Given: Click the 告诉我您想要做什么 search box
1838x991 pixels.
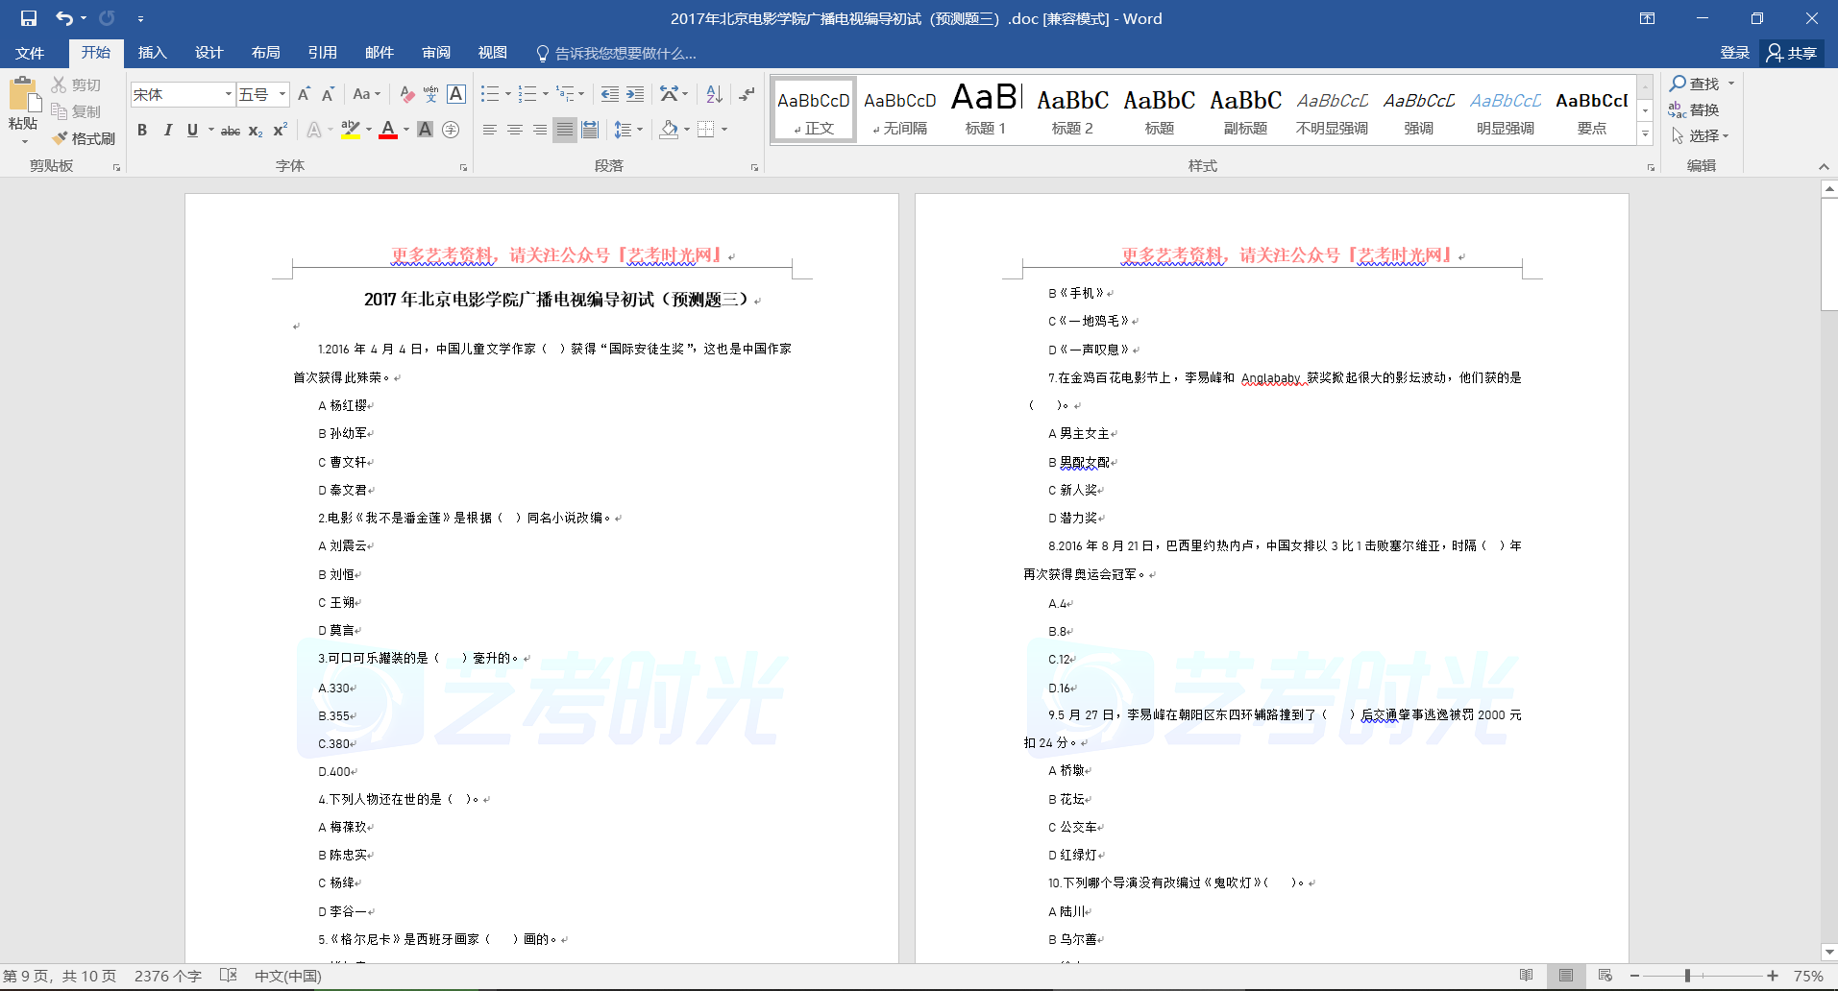Looking at the screenshot, I should (x=625, y=53).
